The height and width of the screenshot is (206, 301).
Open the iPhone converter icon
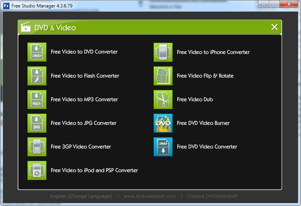[163, 52]
